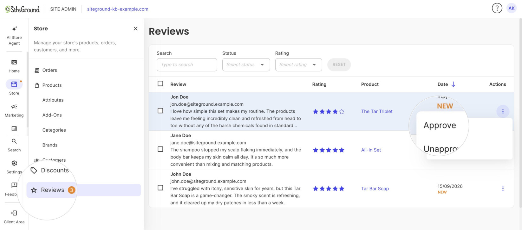
Task: Open the All-In Set product link
Action: click(x=371, y=150)
